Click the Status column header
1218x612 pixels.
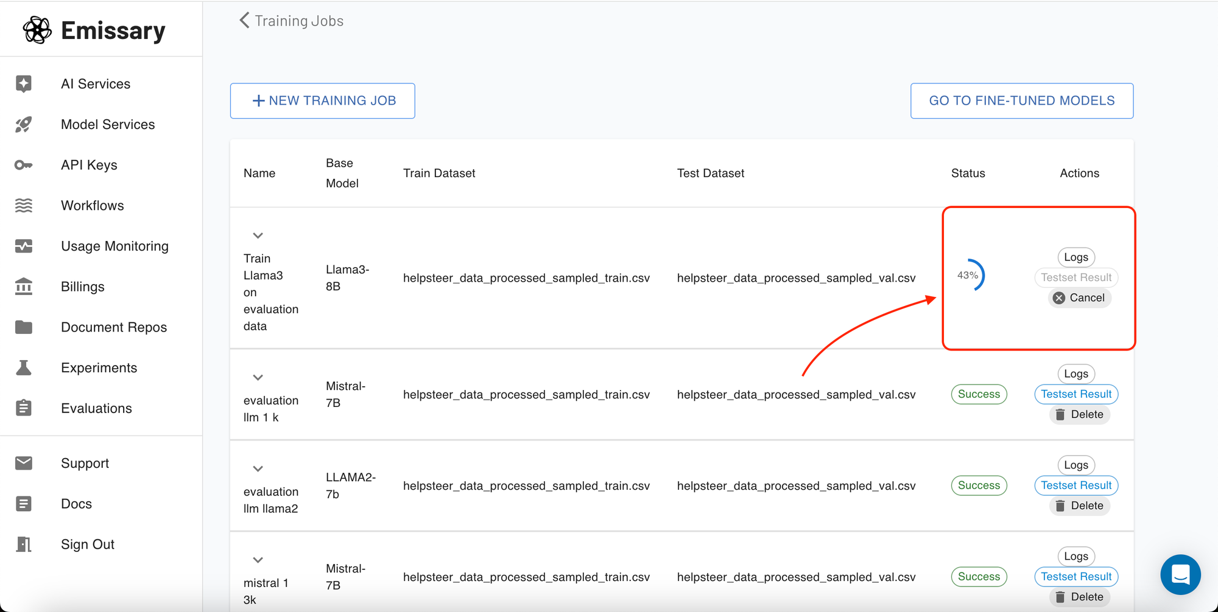click(x=968, y=173)
